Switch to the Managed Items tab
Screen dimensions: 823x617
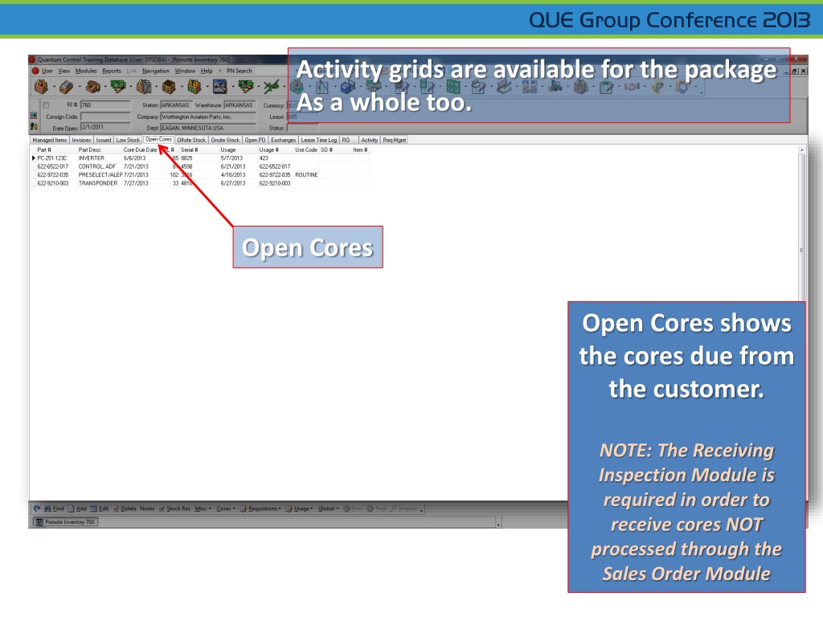click(49, 140)
